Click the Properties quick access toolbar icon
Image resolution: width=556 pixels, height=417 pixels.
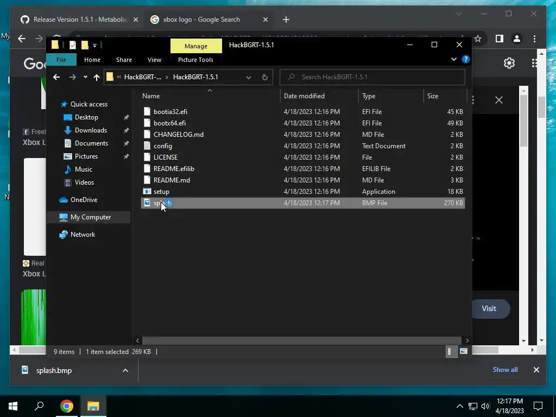click(x=73, y=45)
